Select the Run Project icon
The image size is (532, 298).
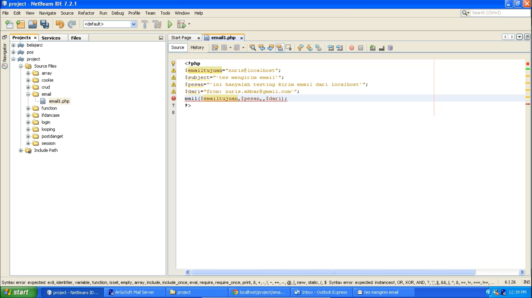coord(170,24)
